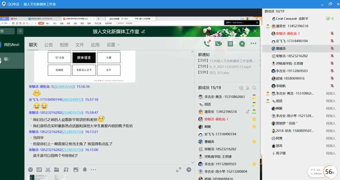This screenshot has width=340, height=180.
Task: Expand more tools ellipsis in chat toolbar
Action: (x=93, y=170)
